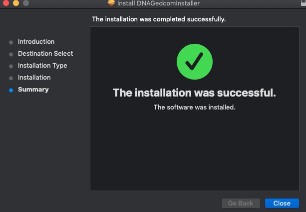Screen dimensions: 306x212
Task: Click the blue bullet next to Summary
Action: tap(11, 90)
